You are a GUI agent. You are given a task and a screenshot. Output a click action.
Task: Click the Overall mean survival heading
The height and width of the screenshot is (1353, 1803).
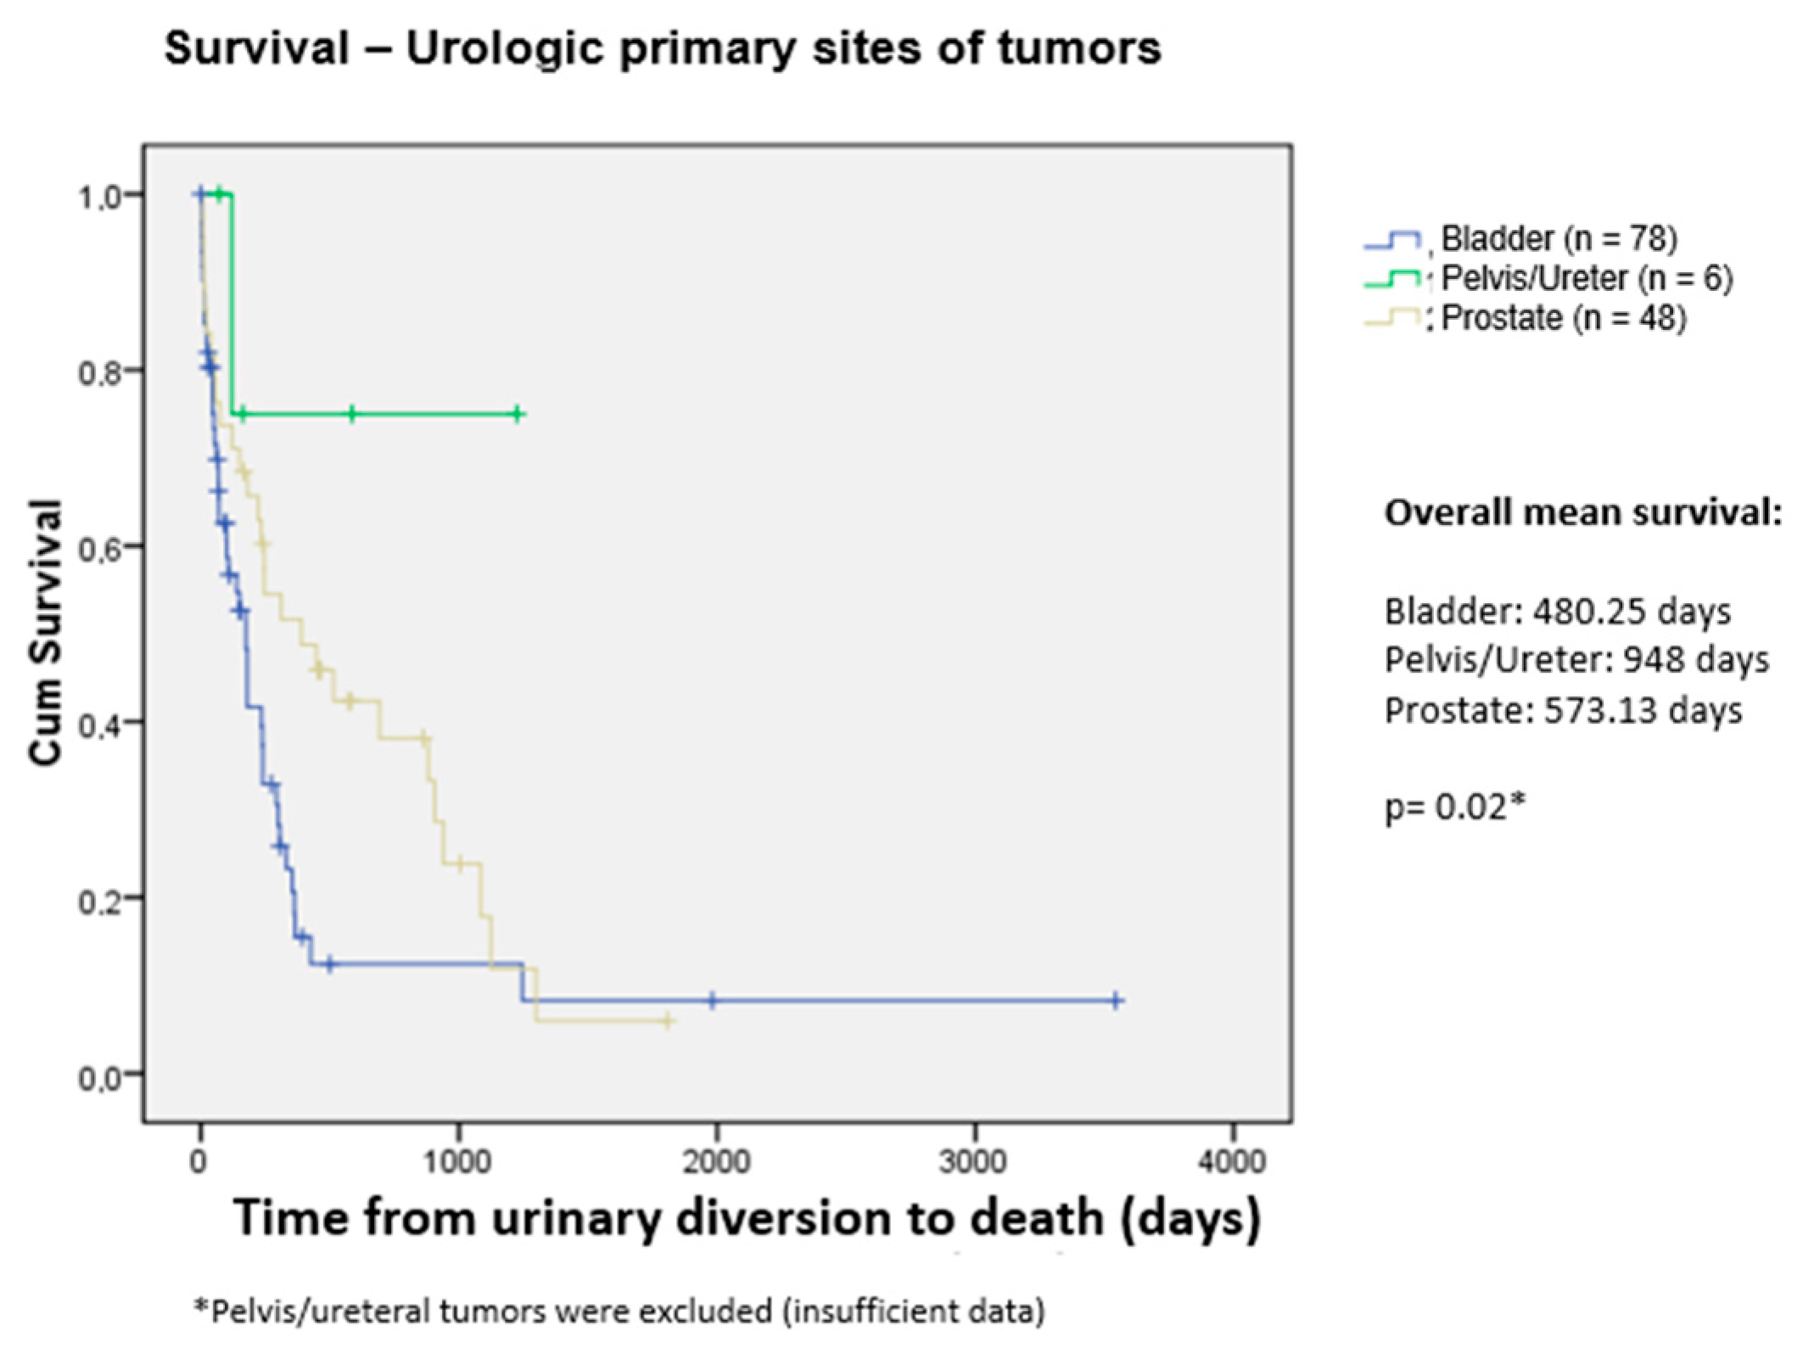(1583, 513)
